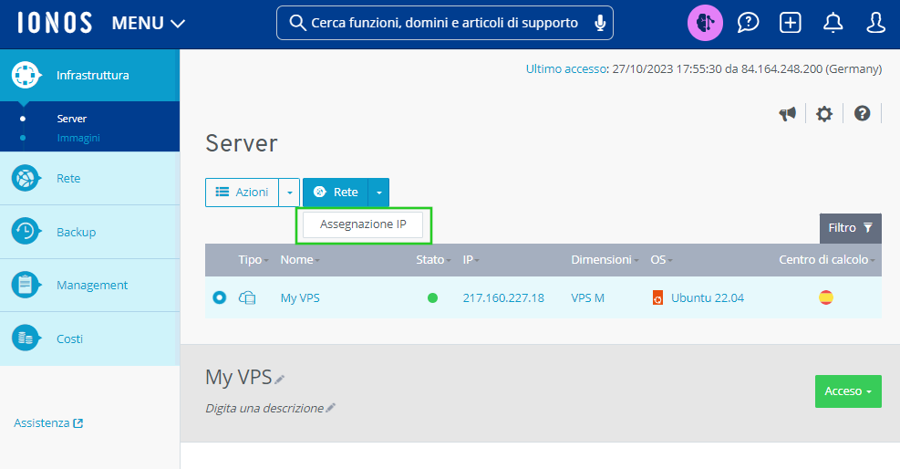Sort by Stato column
The height and width of the screenshot is (469, 900).
point(433,260)
